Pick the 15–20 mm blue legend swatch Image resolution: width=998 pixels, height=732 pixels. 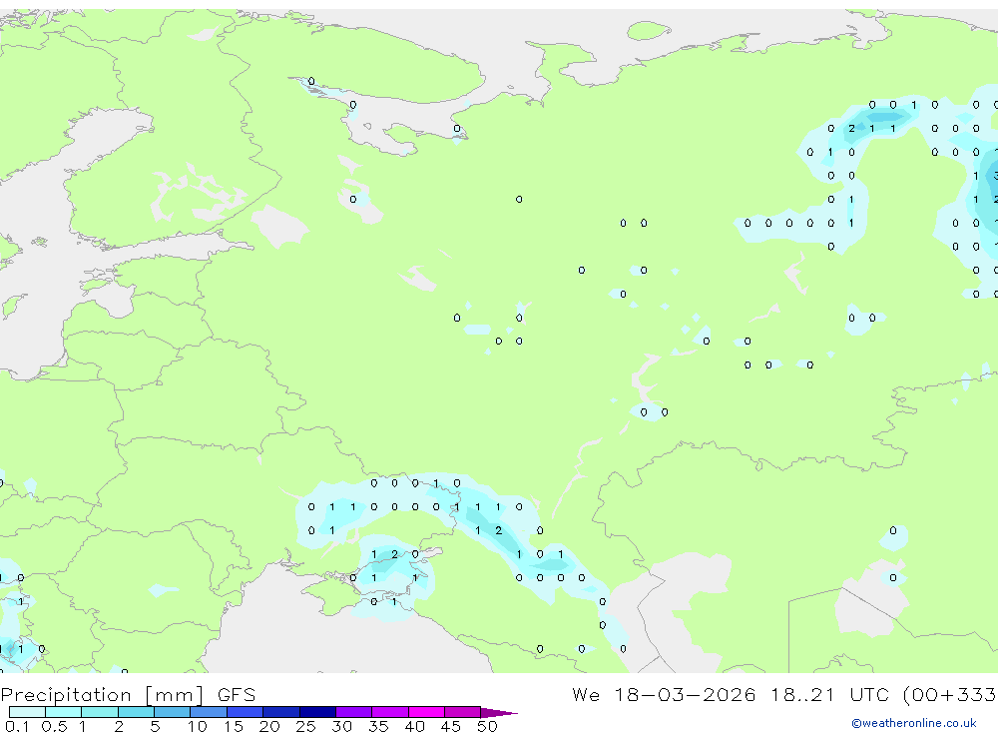pyautogui.click(x=246, y=712)
